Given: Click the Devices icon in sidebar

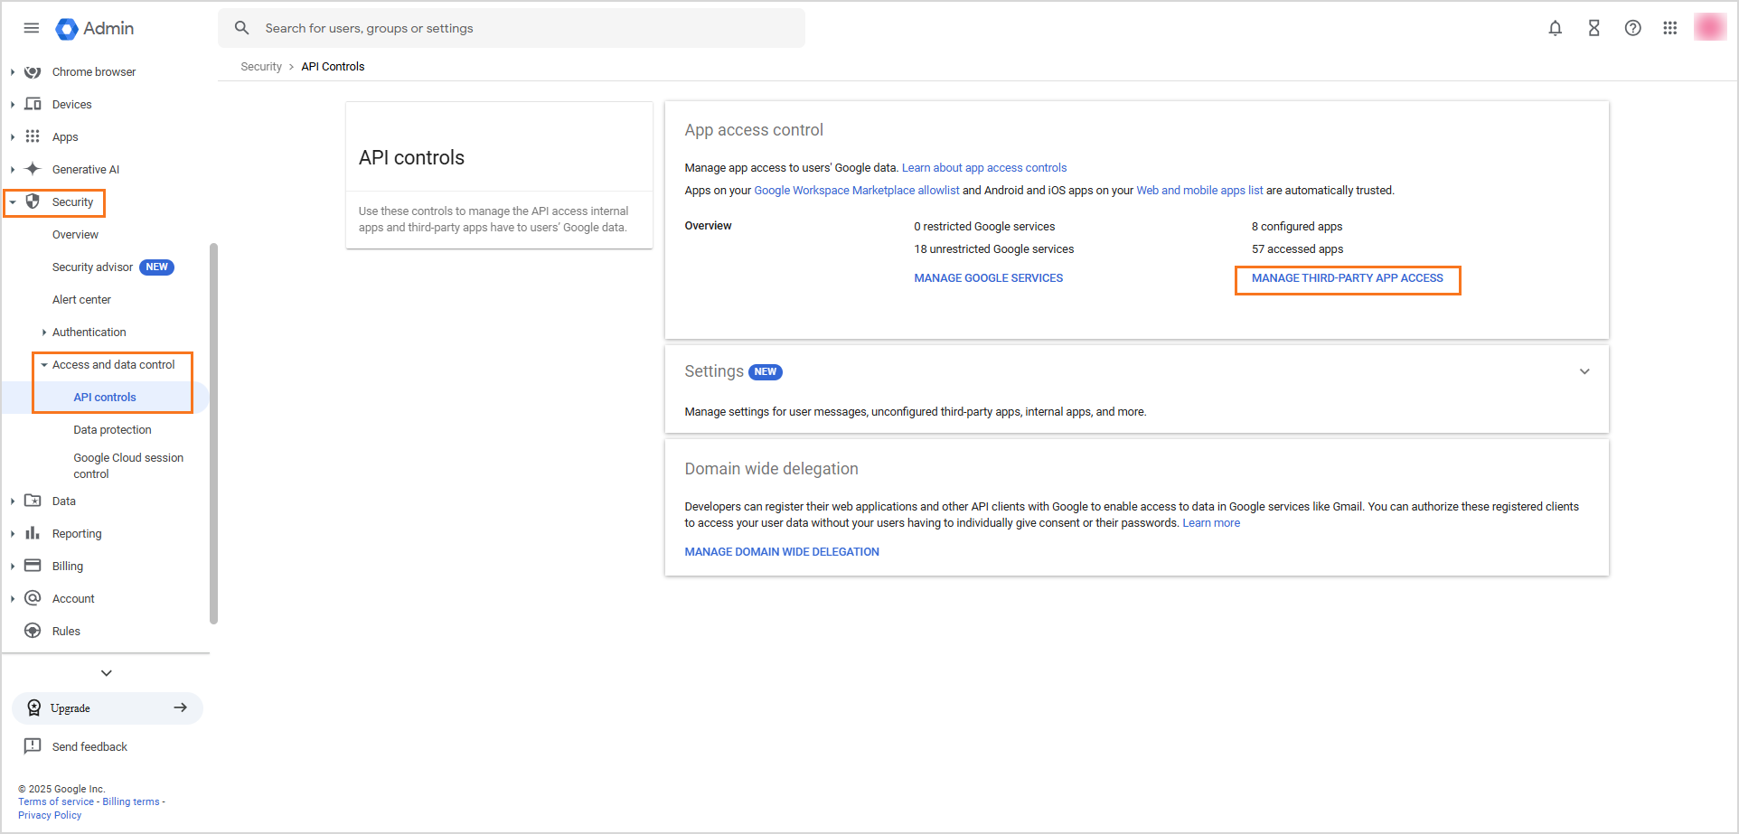Looking at the screenshot, I should tap(33, 104).
